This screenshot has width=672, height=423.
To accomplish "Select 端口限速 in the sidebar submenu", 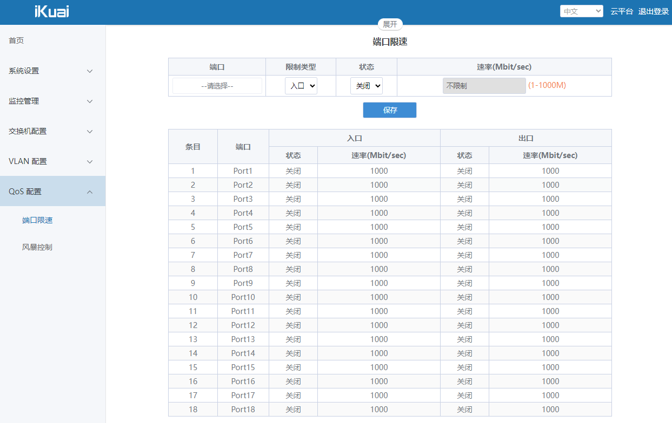I will pos(37,220).
